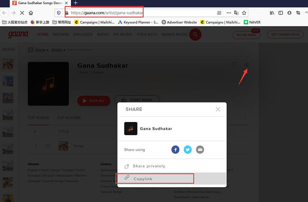
Task: Click the PLAY ALL button
Action: coord(94,101)
